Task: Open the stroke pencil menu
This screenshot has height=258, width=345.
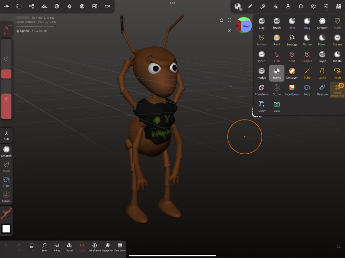Action: pos(250,6)
